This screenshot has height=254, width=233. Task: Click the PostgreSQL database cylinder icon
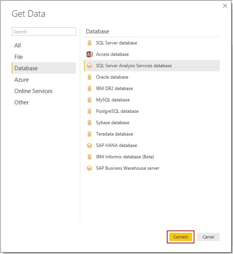pyautogui.click(x=89, y=111)
